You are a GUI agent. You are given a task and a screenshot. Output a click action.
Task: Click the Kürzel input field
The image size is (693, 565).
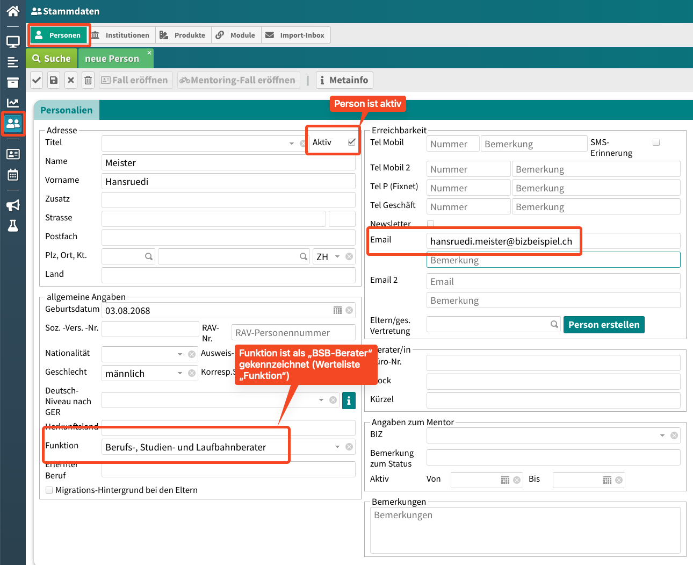click(553, 400)
